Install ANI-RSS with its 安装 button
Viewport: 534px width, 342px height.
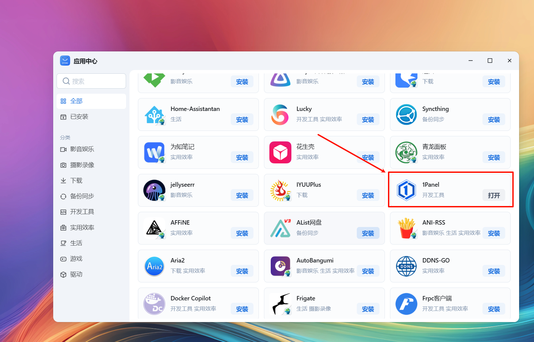pos(494,233)
